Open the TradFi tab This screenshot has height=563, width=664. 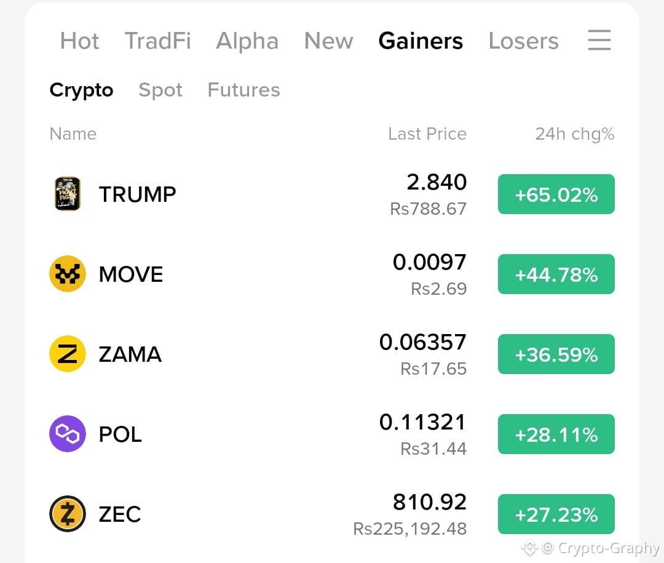(157, 41)
